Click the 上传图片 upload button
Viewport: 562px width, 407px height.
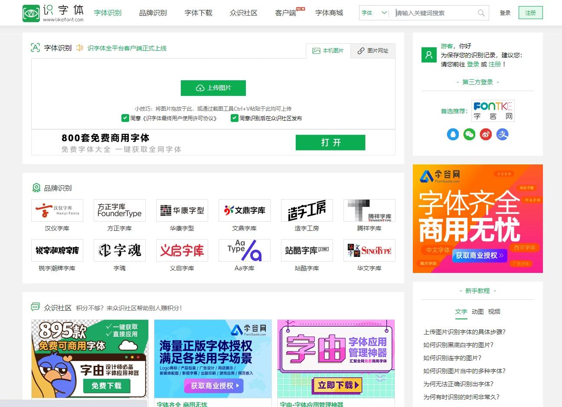pos(213,88)
